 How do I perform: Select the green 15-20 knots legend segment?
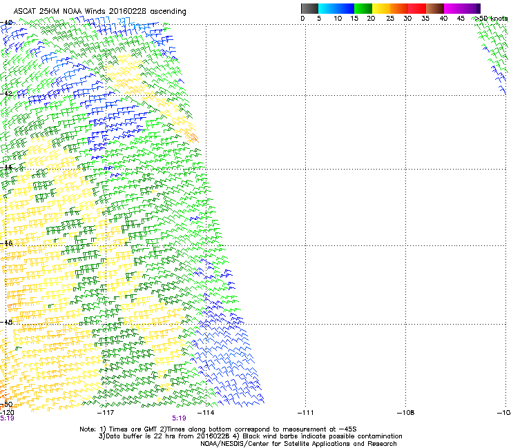point(363,8)
